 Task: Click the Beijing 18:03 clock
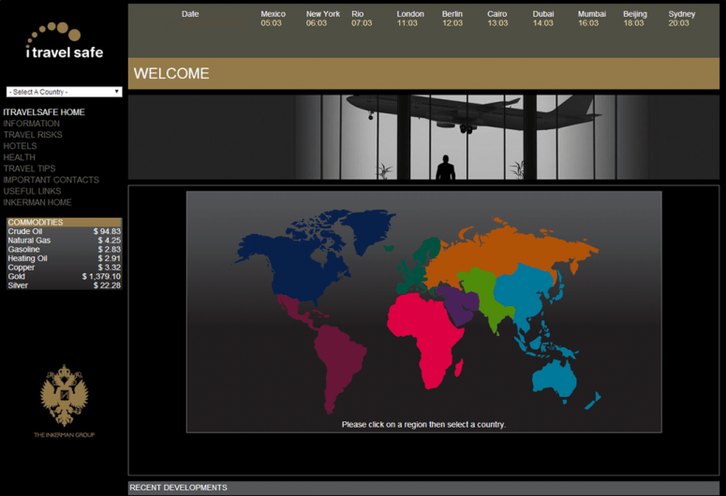635,19
